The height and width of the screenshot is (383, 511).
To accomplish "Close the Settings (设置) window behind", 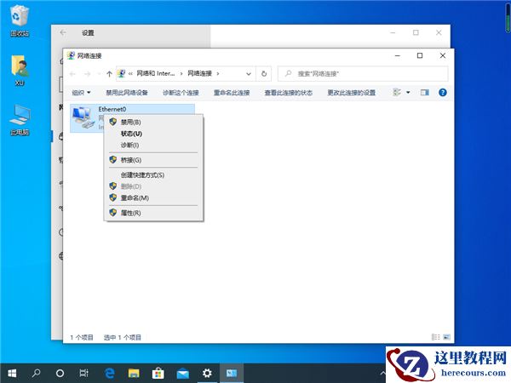I will pos(439,32).
